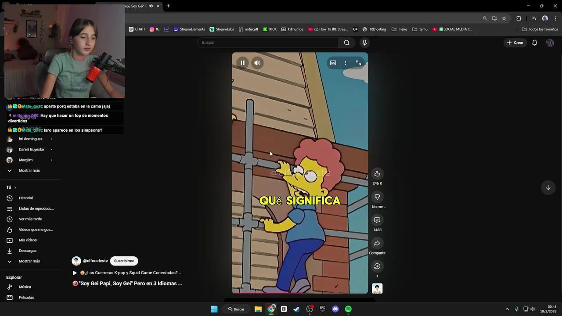Screen dimensions: 562x316
Task: Open IRLhosting bookmark
Action: click(375, 29)
